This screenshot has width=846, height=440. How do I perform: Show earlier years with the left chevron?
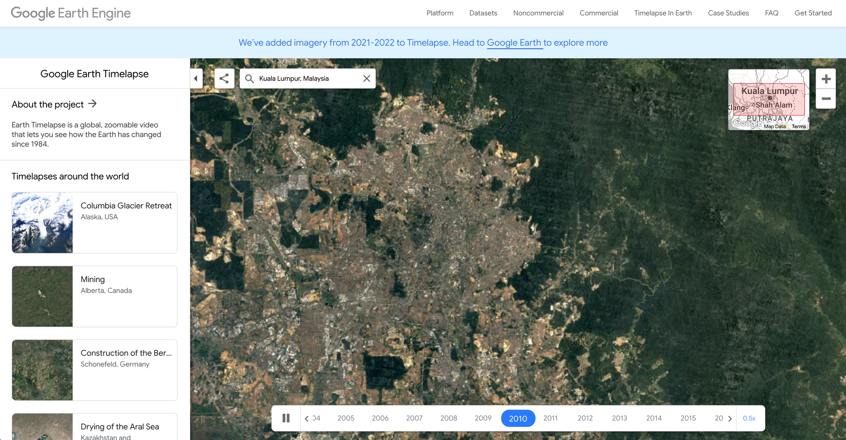pos(307,418)
